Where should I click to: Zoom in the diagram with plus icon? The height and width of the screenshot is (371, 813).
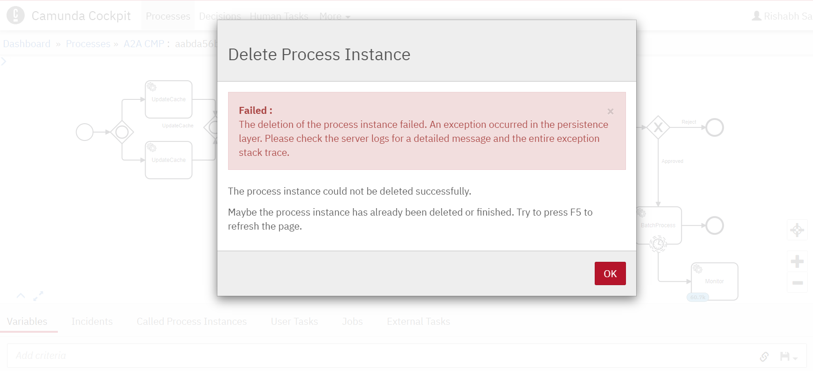click(797, 261)
